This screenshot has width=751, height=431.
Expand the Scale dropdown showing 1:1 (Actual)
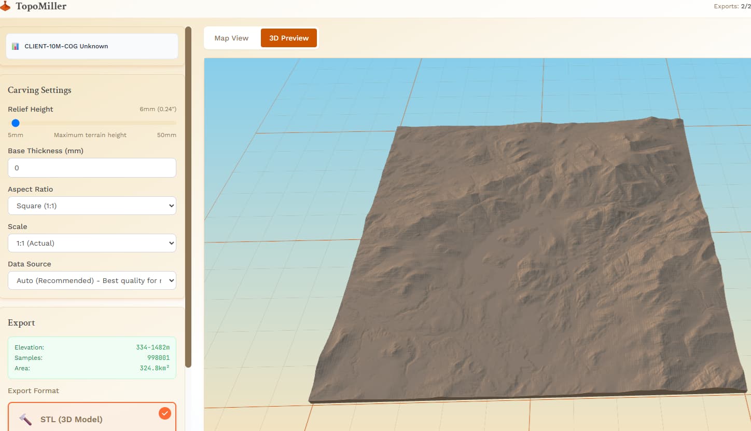pyautogui.click(x=92, y=243)
